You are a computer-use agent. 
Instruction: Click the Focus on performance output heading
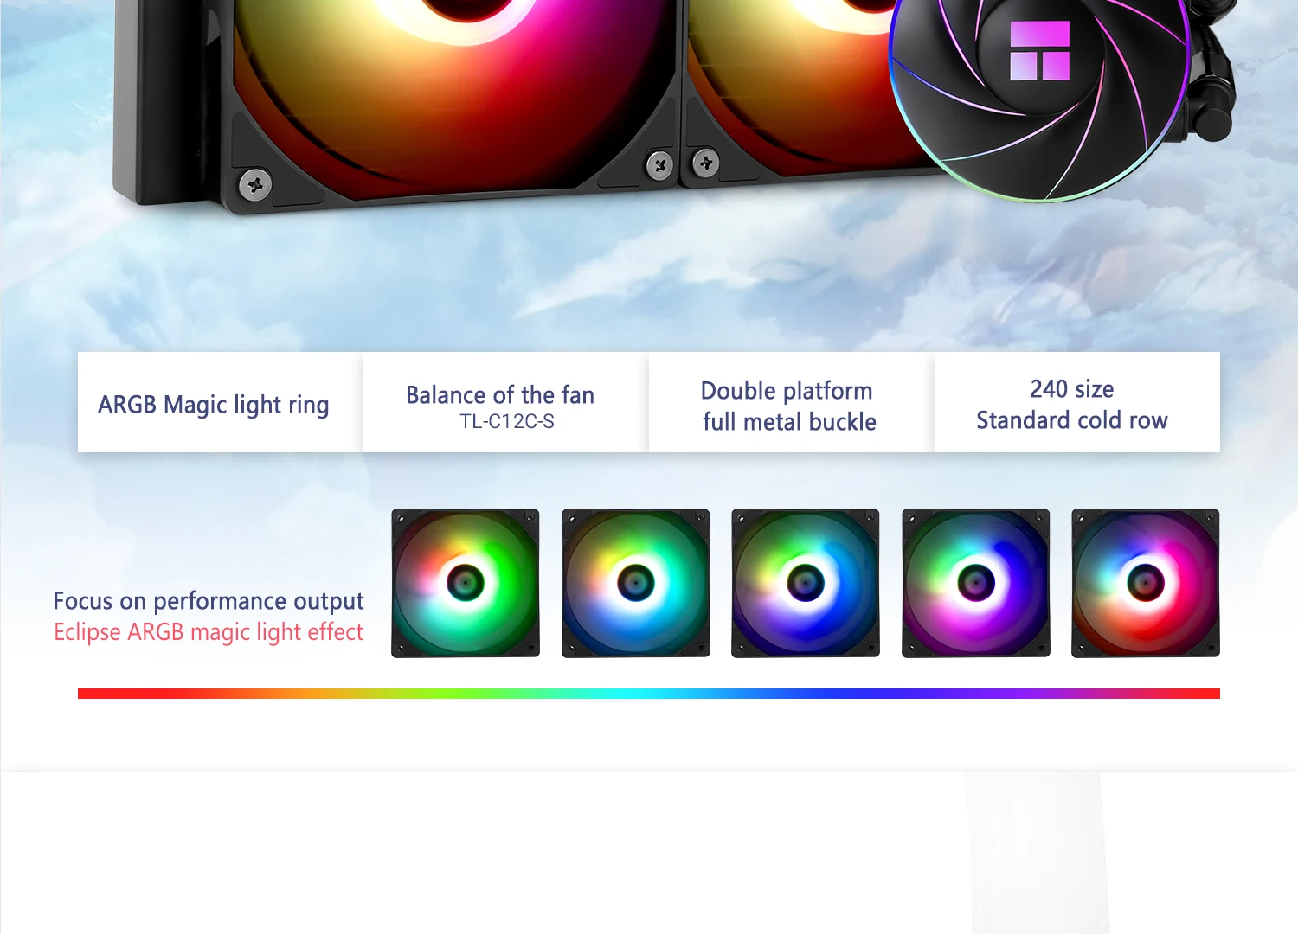pyautogui.click(x=209, y=601)
